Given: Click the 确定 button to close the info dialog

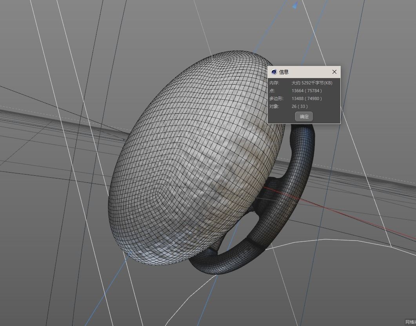Looking at the screenshot, I should pos(303,116).
